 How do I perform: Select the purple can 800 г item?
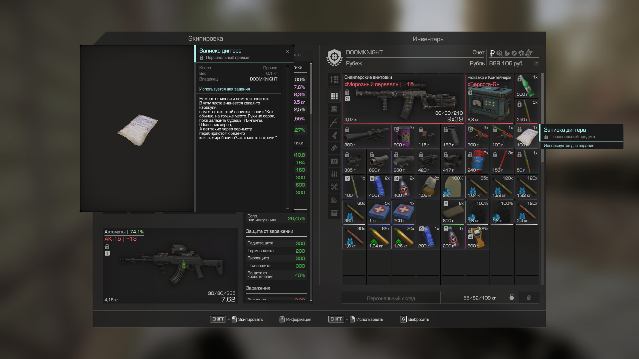coord(403,136)
